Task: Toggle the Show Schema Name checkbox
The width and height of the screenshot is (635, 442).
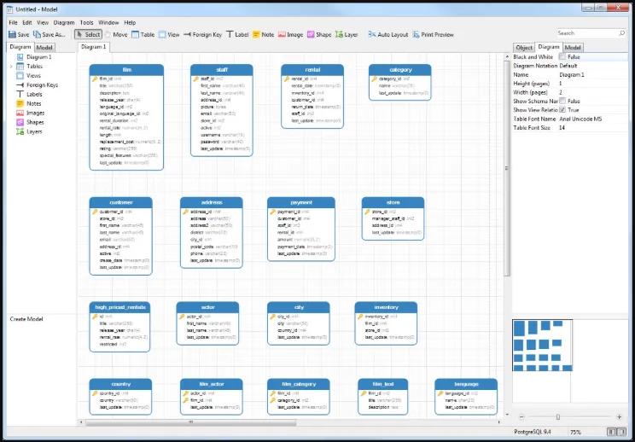Action: 562,102
